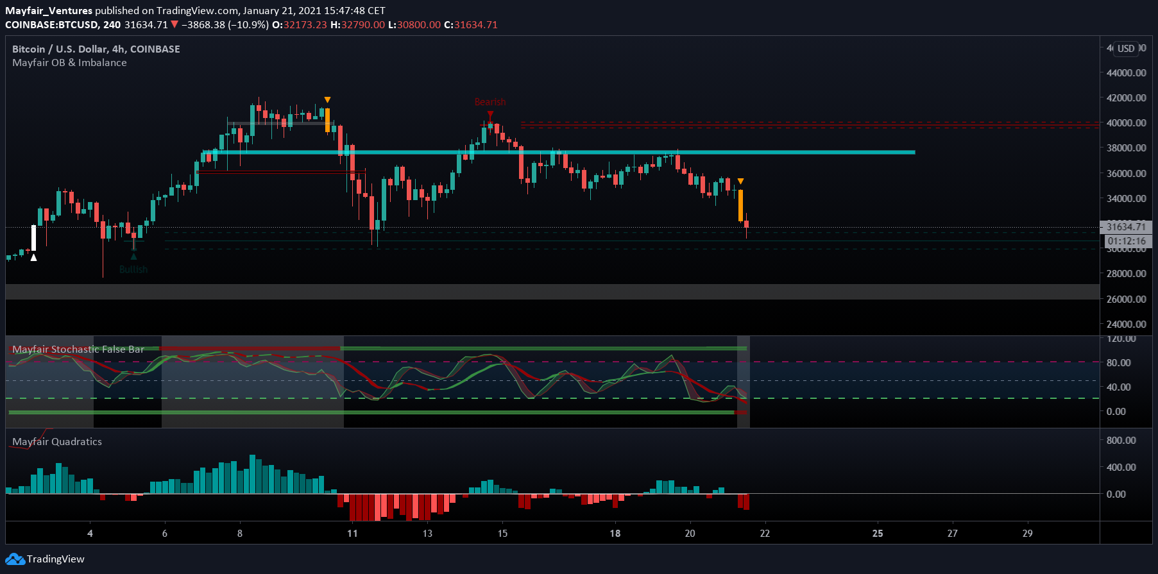Click the 800.00 quadratics axis label

tap(1121, 440)
